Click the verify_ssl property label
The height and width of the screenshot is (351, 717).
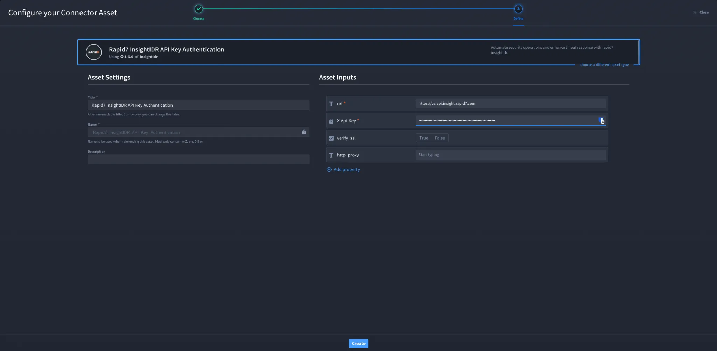(x=346, y=138)
